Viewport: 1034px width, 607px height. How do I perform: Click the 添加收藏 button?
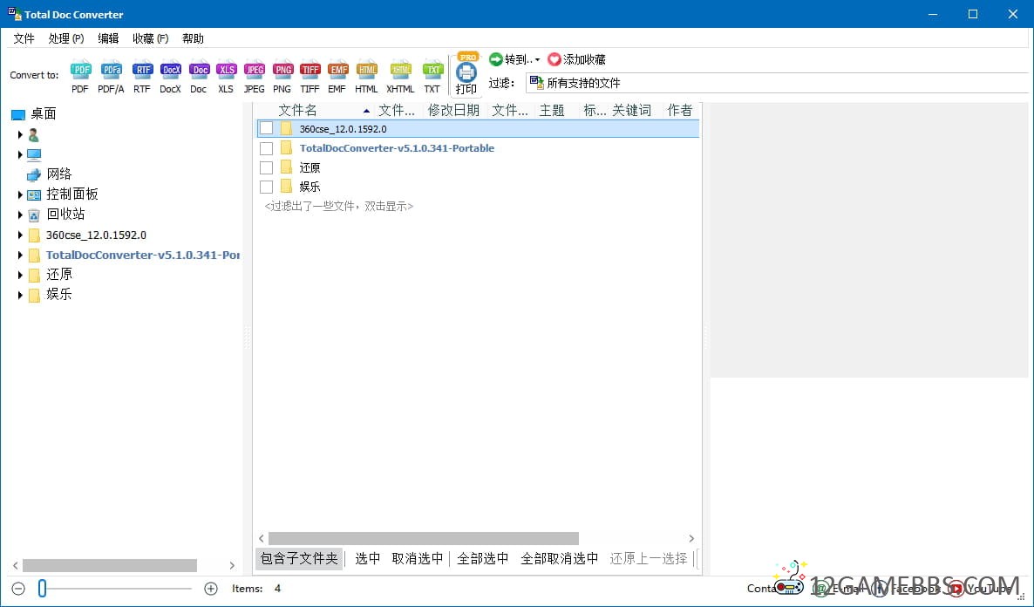[x=576, y=59]
